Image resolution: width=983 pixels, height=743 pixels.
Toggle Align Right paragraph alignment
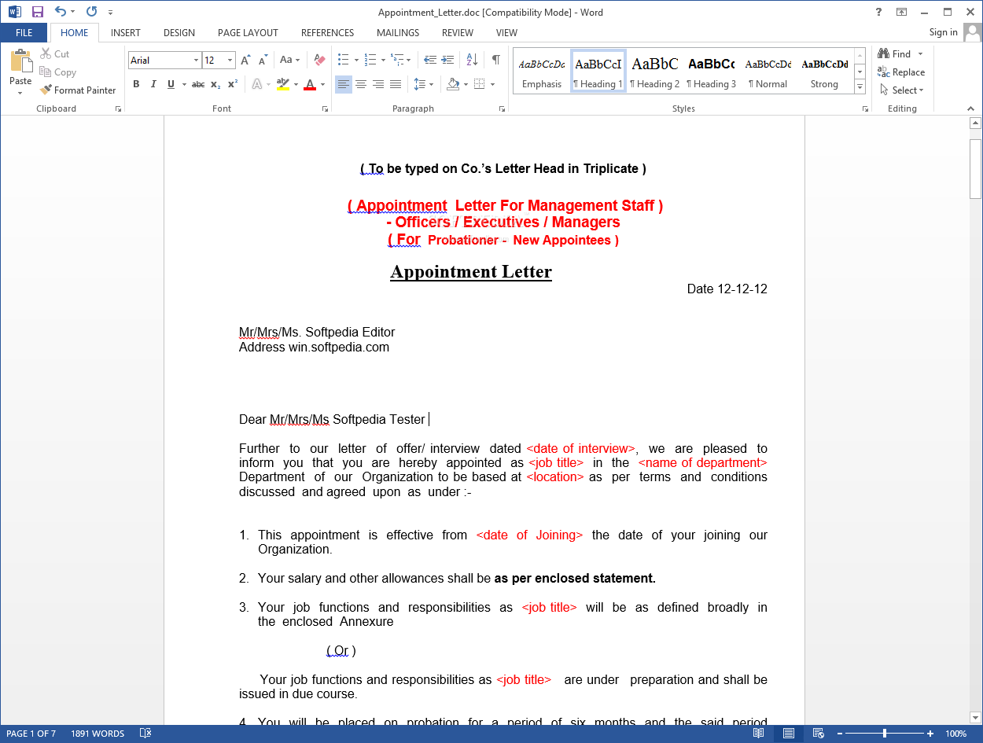[378, 84]
